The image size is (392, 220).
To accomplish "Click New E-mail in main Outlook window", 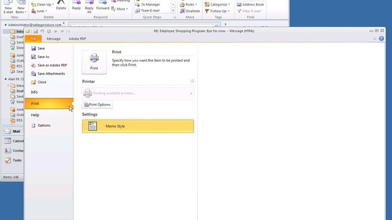I will [8, 7].
